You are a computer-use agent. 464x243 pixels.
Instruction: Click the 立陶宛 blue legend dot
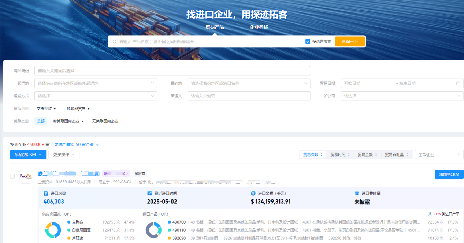point(69,222)
